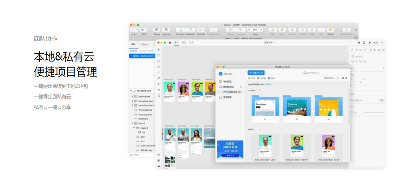This screenshot has width=399, height=180.
Task: Collapse the Shopping Cart layer group
Action: (131, 91)
